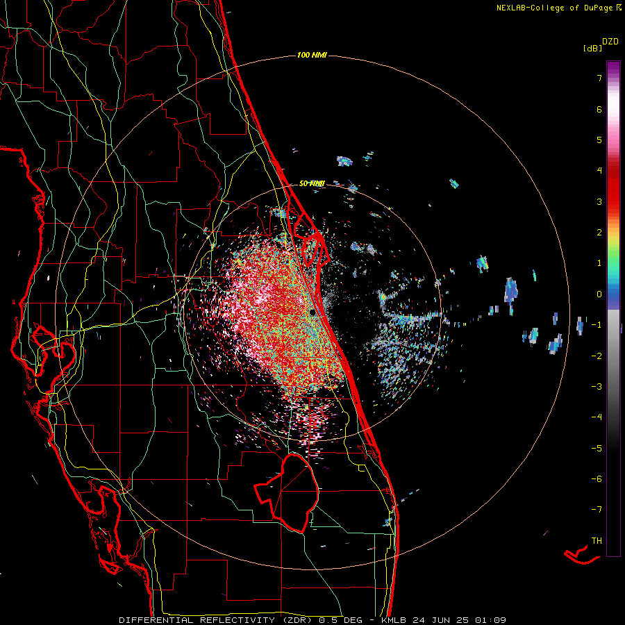Click the -4 dB scale label
This screenshot has height=625, width=625.
(597, 417)
